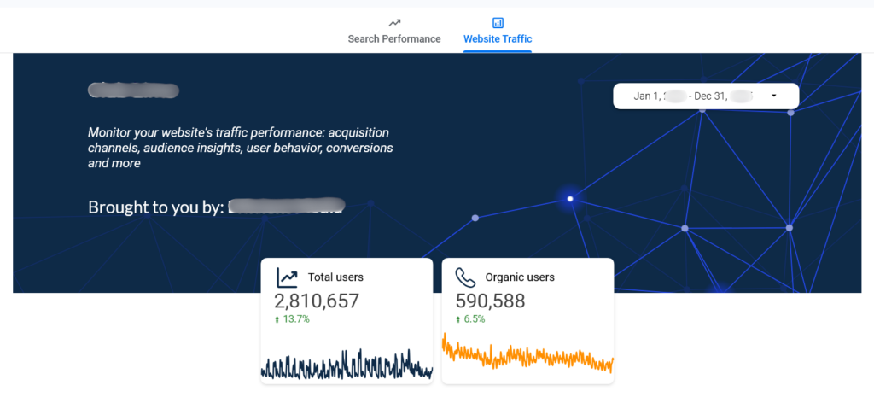Click the Organic users phone icon
The image size is (874, 397).
pyautogui.click(x=465, y=277)
